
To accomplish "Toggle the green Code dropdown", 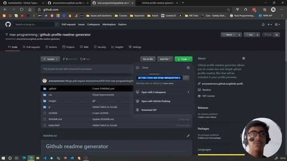I will coord(183,59).
